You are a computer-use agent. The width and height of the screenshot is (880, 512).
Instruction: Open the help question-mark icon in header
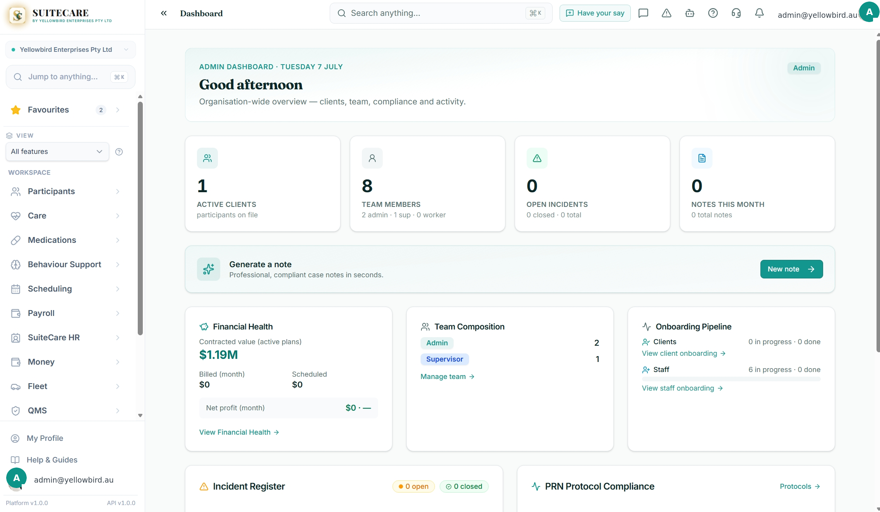pos(713,13)
